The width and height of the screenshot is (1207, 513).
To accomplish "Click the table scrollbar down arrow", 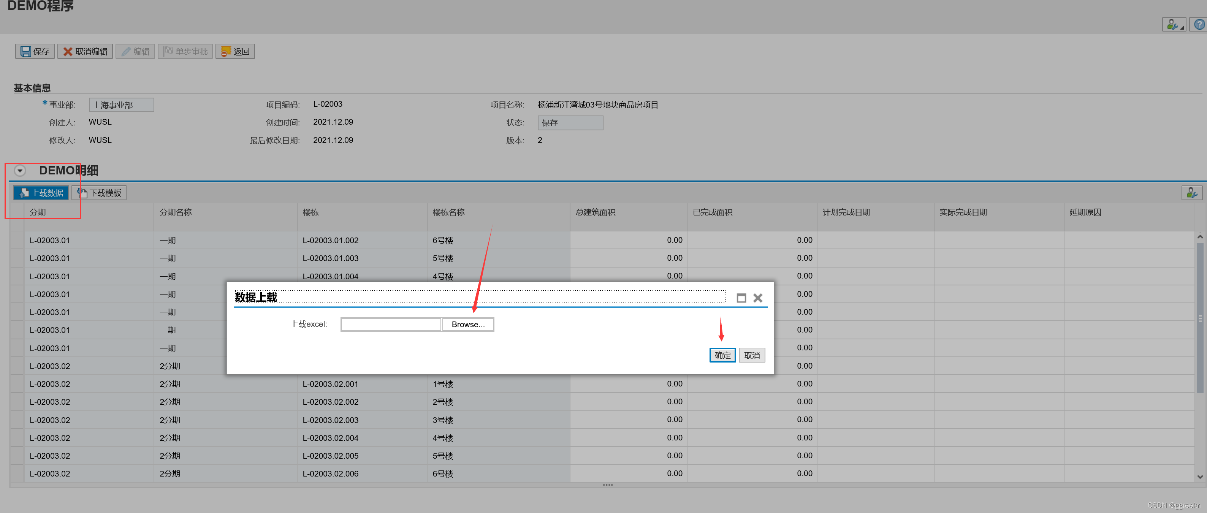I will pyautogui.click(x=1200, y=477).
